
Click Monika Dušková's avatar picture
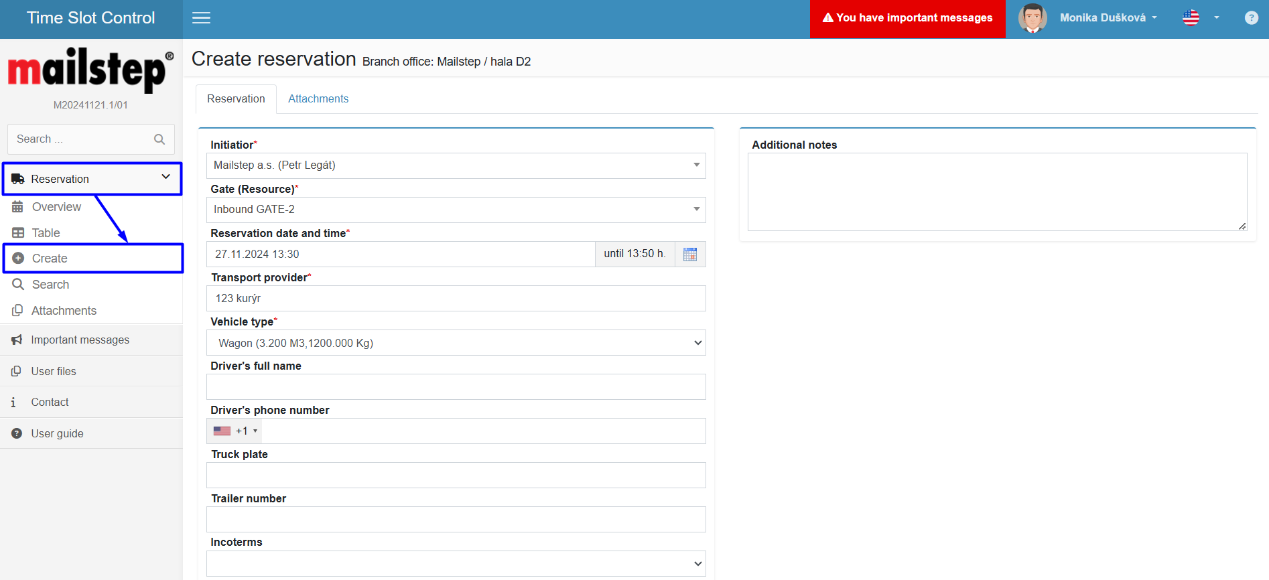pyautogui.click(x=1032, y=18)
